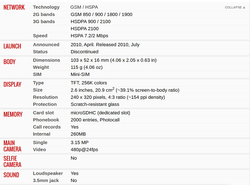Open the Card slot glossary link

43,113
